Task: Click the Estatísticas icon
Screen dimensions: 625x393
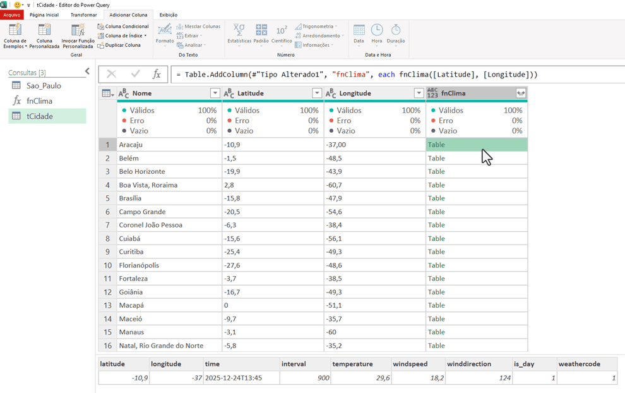Action: [239, 30]
